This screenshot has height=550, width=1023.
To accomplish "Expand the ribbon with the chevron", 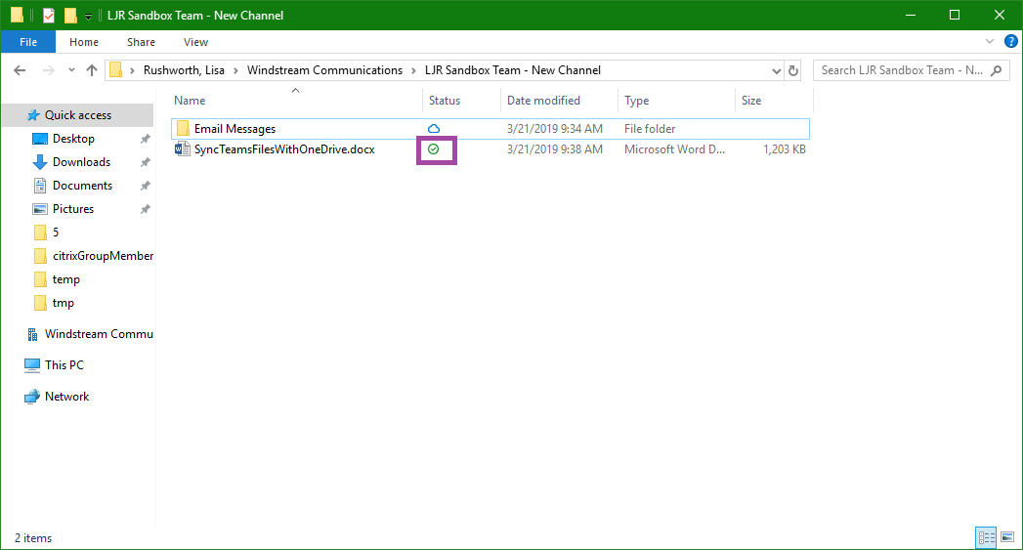I will [990, 41].
